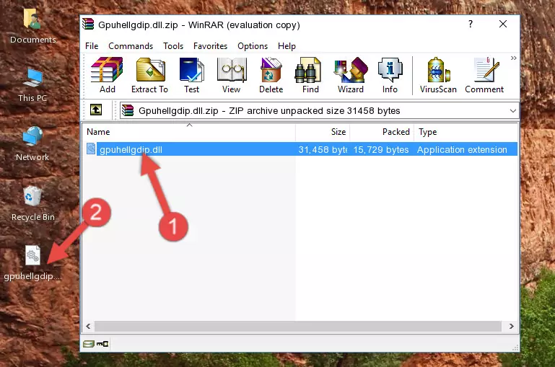Select the Network desktop icon
Screen dimensions: 555x367
tap(32, 144)
